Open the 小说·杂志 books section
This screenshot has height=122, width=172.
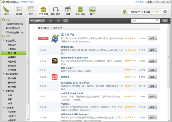80,10
